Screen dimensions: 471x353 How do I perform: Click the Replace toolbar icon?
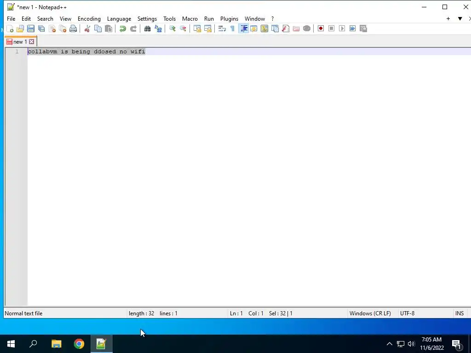click(158, 28)
